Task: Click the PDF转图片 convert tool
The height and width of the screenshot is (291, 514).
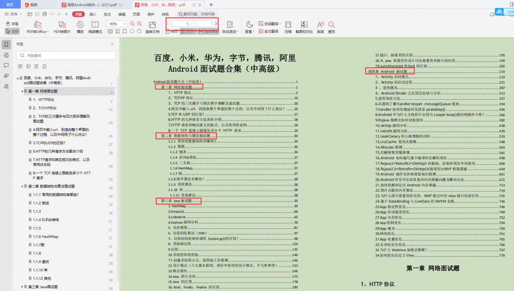Action: pos(62,27)
